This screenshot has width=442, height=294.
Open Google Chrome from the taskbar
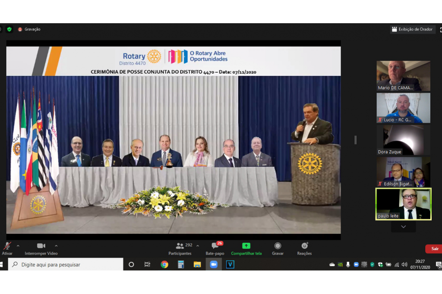click(x=164, y=264)
